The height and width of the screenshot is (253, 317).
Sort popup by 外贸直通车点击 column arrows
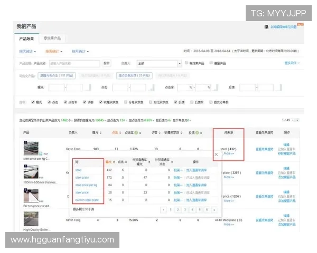click(x=172, y=162)
